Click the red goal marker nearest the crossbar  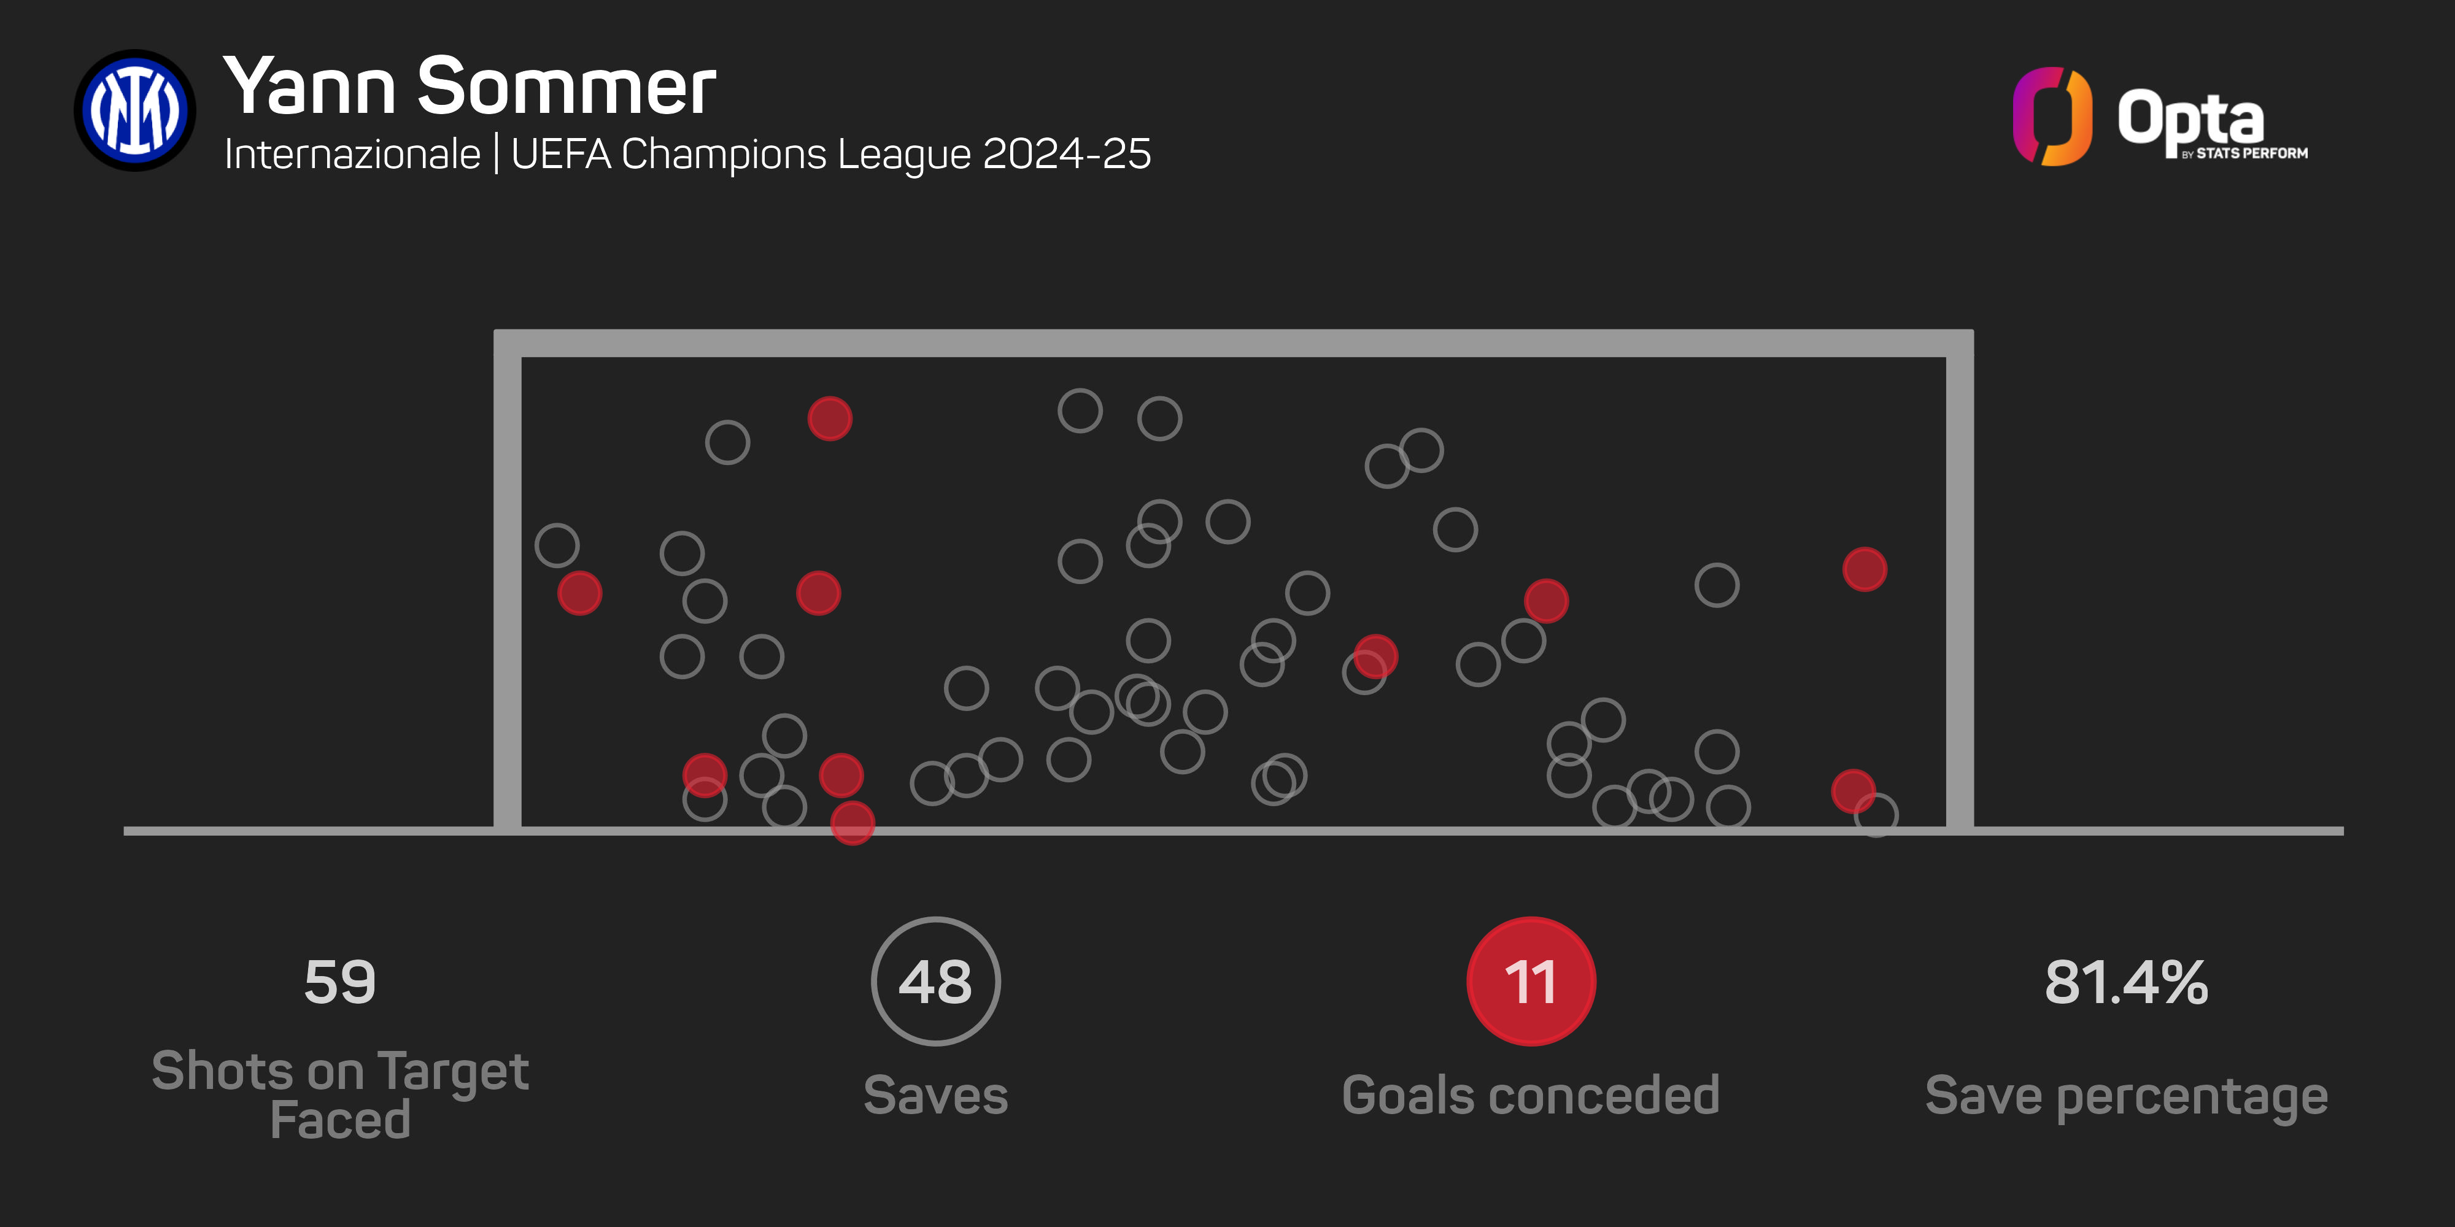pos(829,418)
